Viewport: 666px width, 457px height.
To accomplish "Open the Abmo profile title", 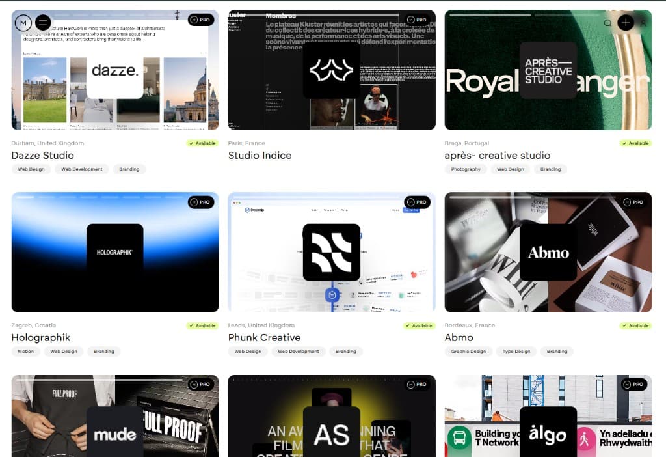I will (459, 338).
